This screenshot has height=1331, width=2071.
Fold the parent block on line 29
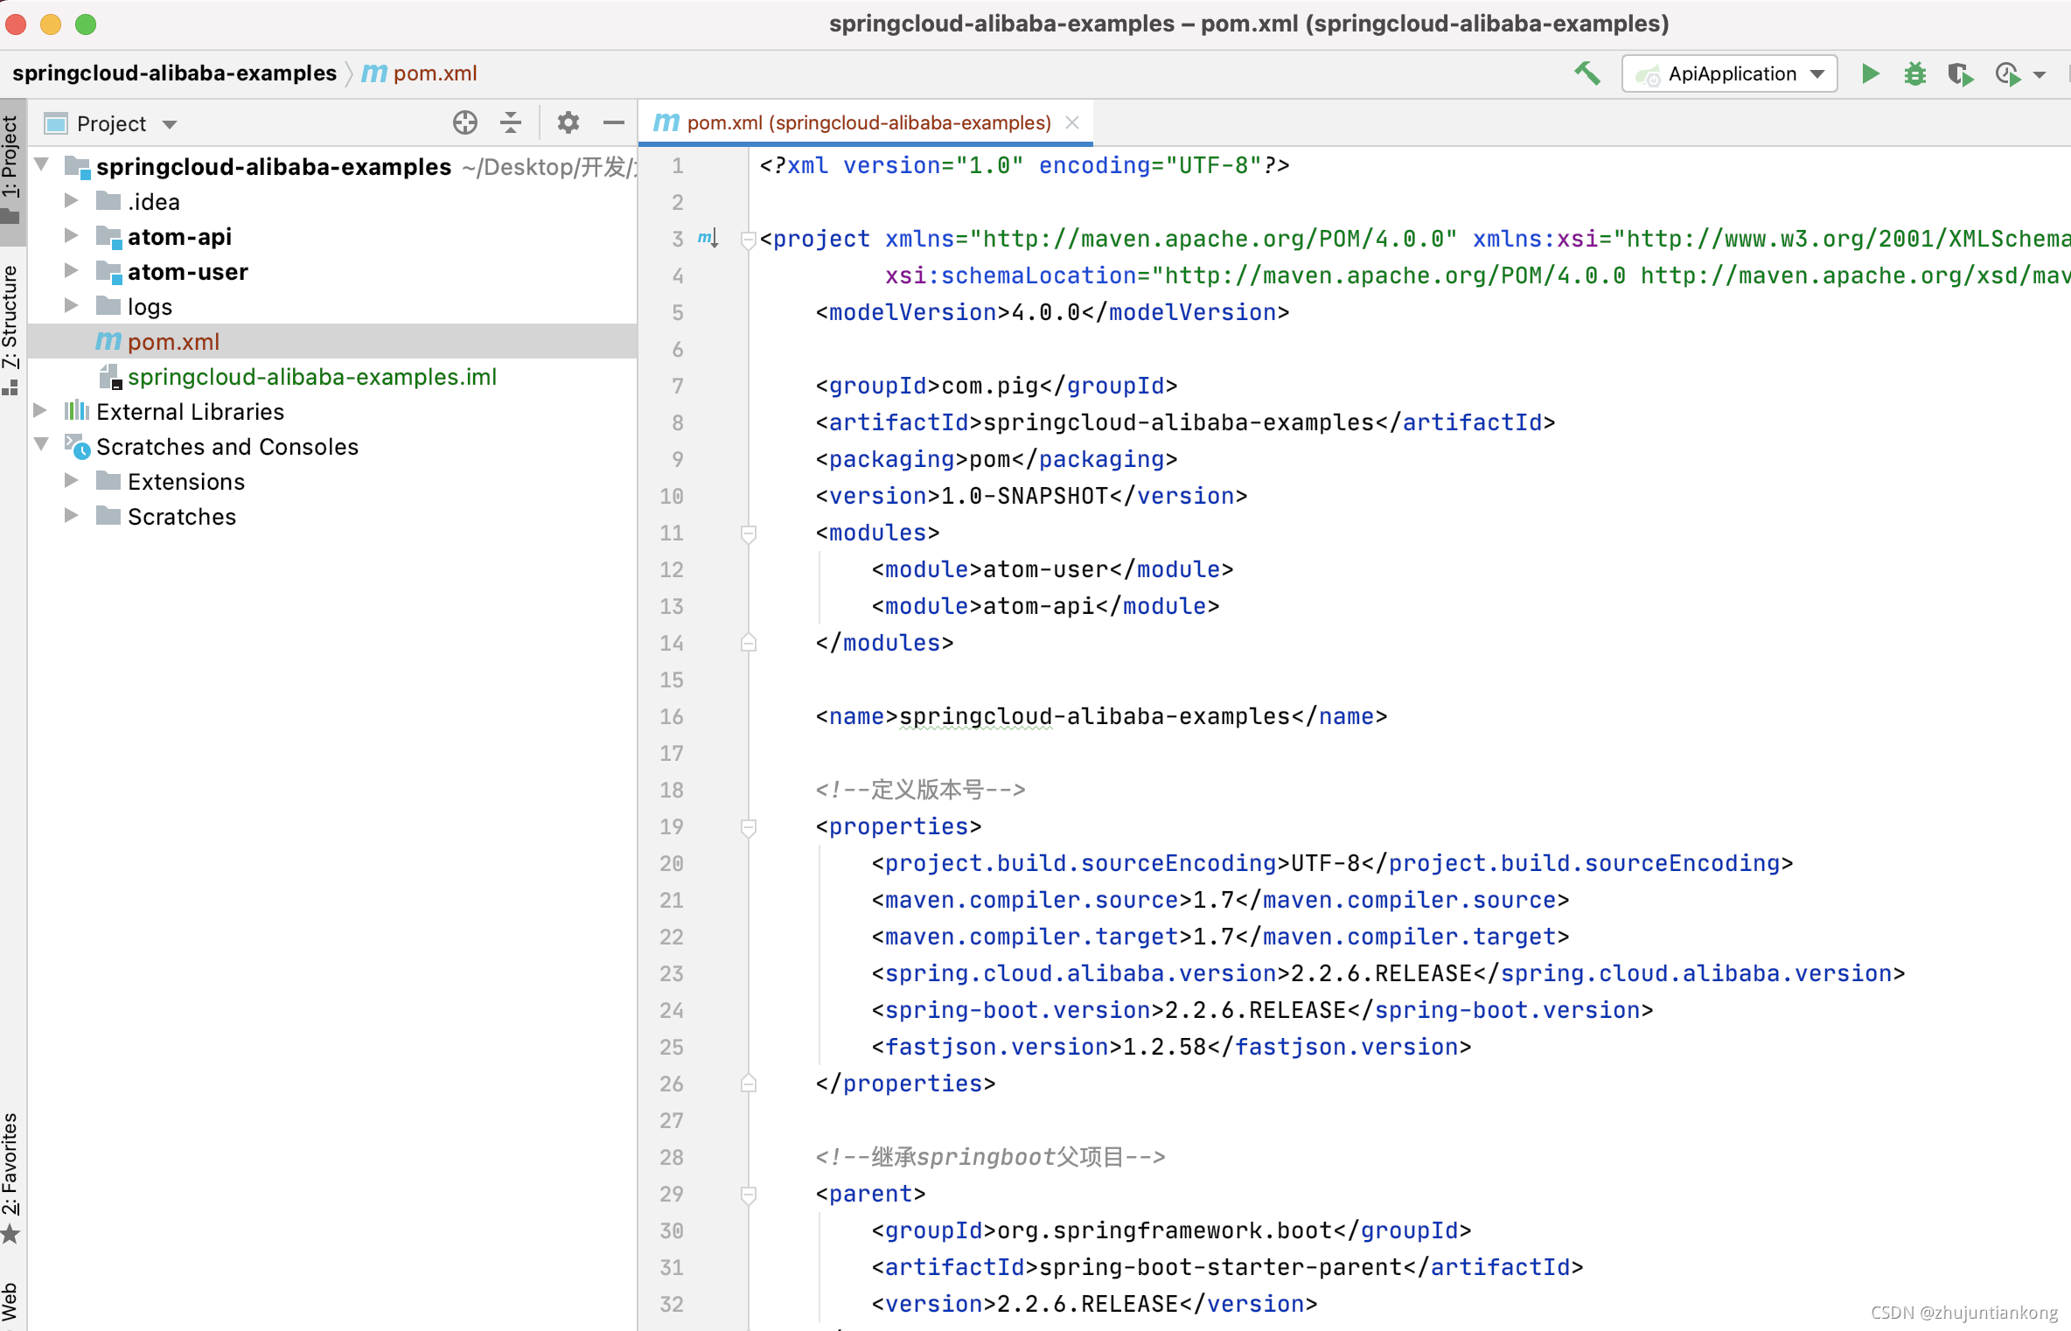pyautogui.click(x=748, y=1194)
